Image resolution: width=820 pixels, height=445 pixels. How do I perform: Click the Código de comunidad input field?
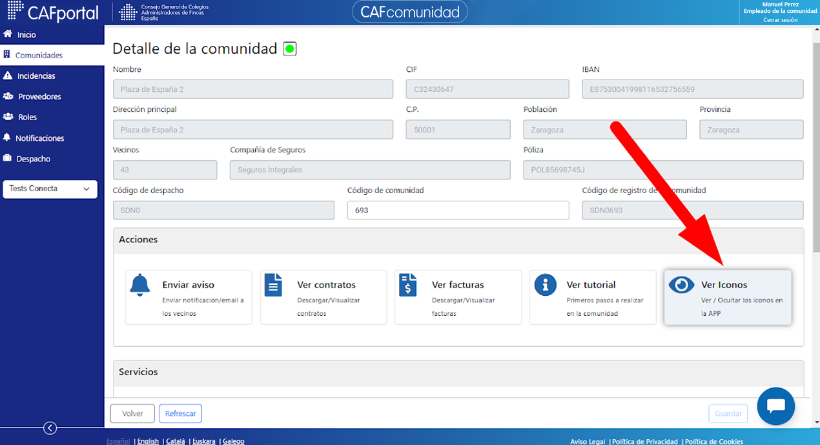point(458,211)
